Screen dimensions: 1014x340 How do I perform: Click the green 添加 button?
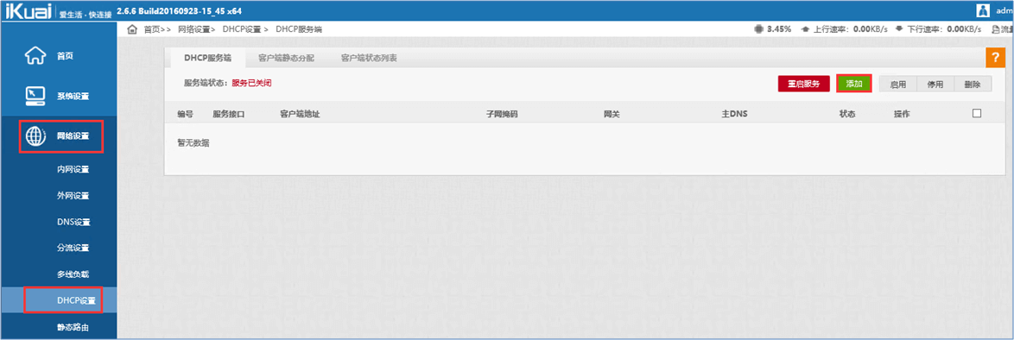click(x=854, y=84)
